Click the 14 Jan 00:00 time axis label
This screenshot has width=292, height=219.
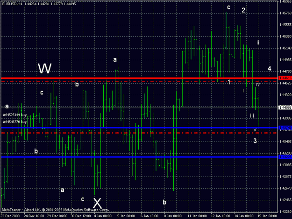(x=244, y=216)
